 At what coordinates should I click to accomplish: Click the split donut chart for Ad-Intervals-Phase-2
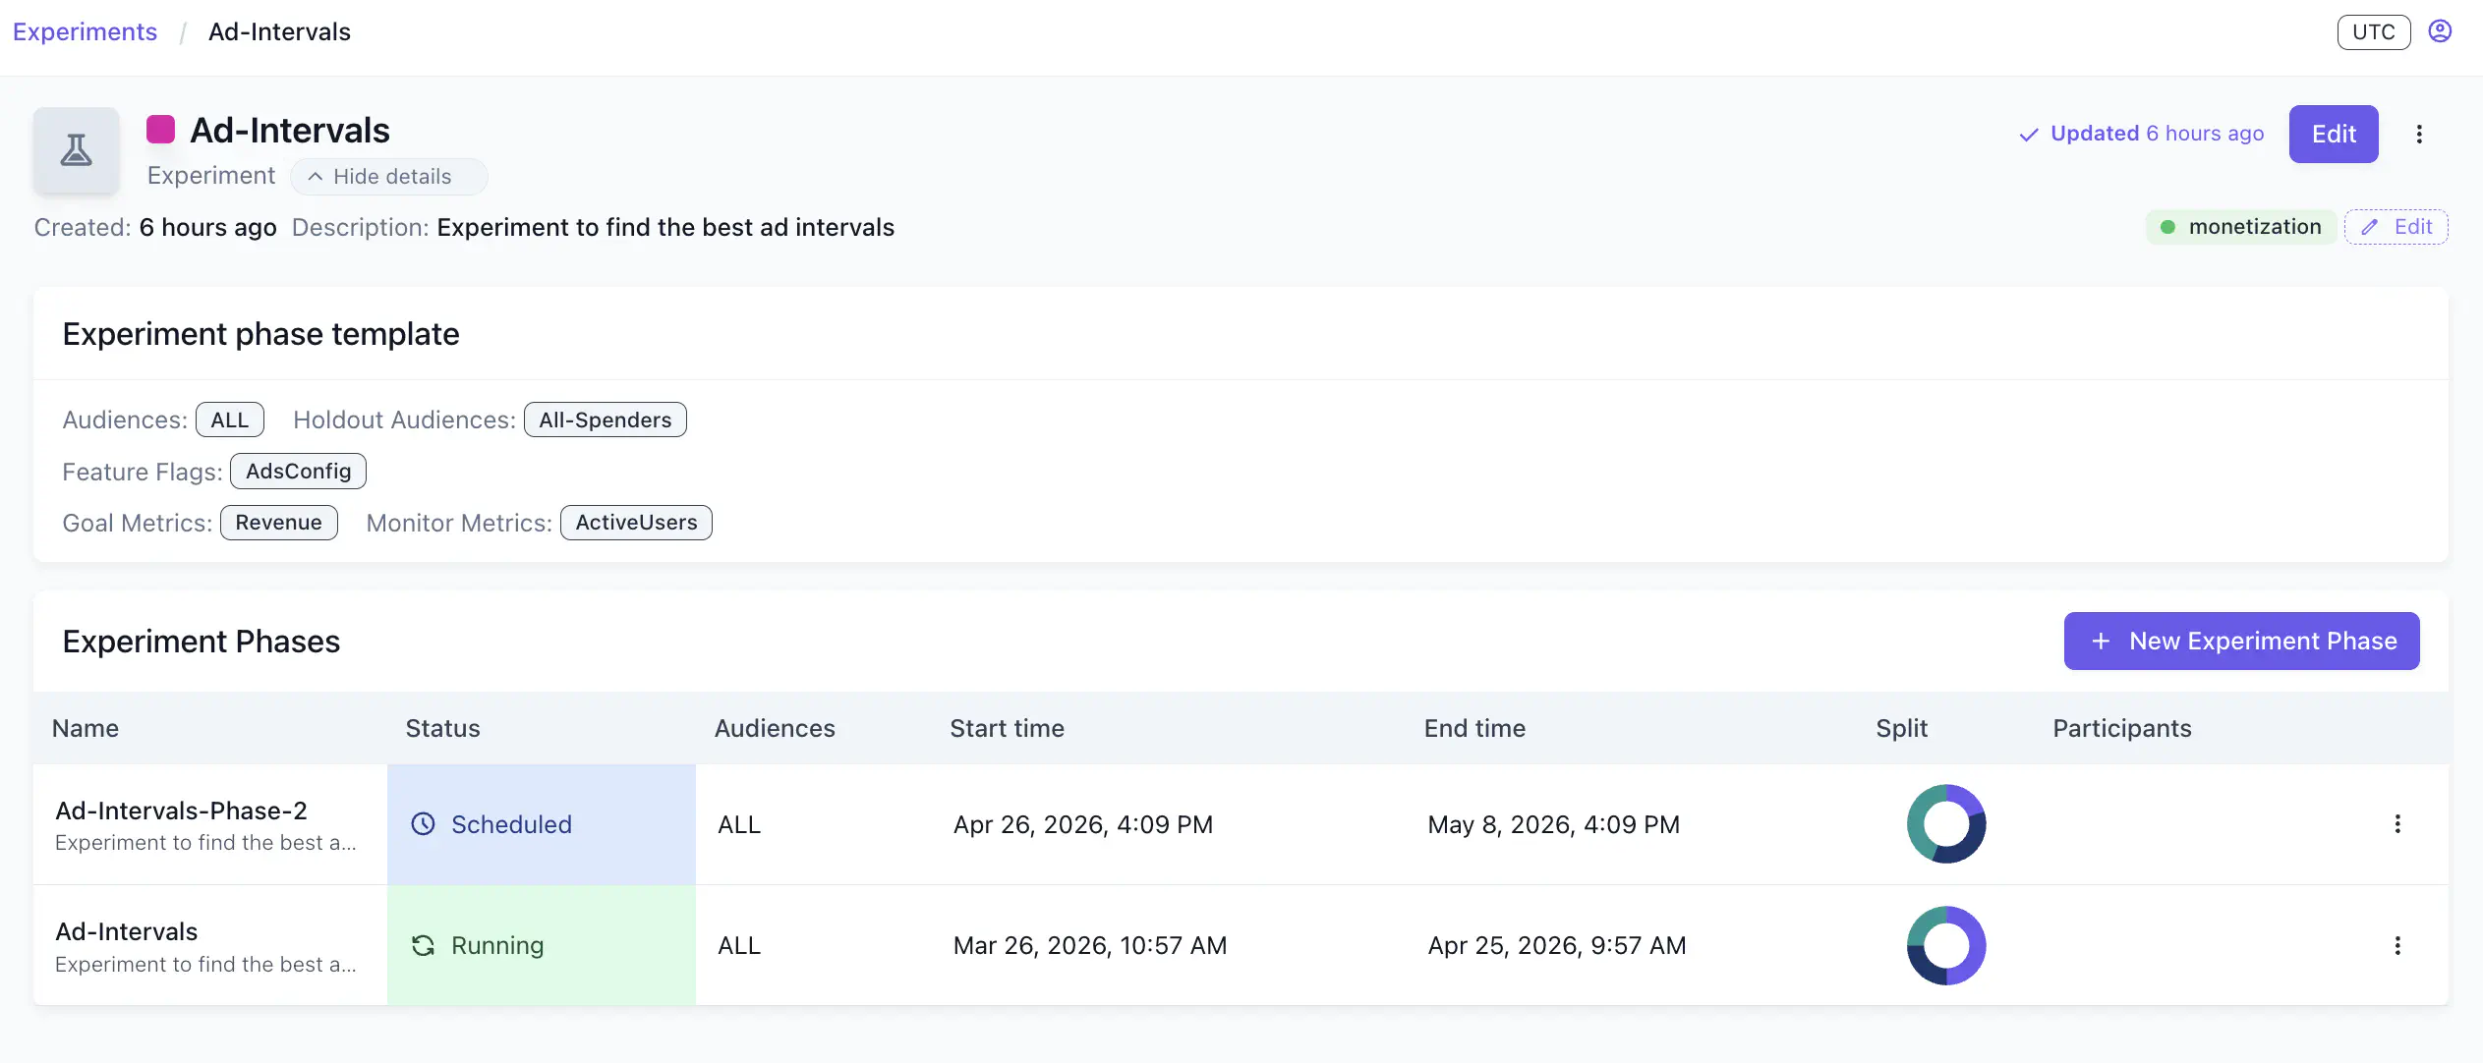(1945, 824)
